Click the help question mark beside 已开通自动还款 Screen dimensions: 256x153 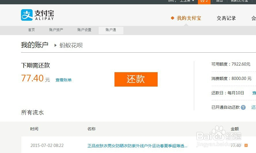(243, 108)
